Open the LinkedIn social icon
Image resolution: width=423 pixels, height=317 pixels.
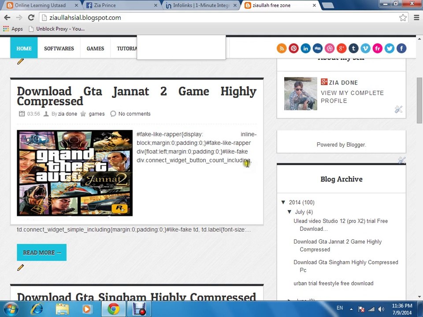pos(305,48)
